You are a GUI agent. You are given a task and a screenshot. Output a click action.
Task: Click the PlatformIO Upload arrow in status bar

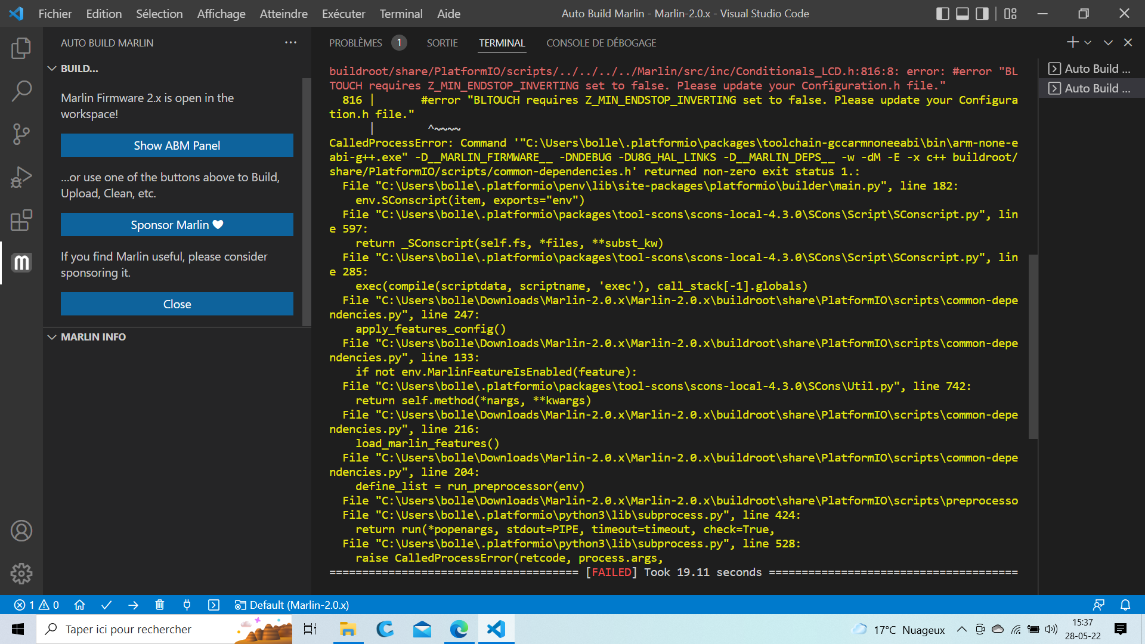coord(133,605)
